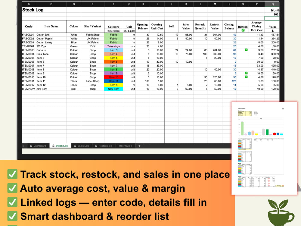Select the Item 7 grey category cell
301x226 pixels.
point(113,65)
